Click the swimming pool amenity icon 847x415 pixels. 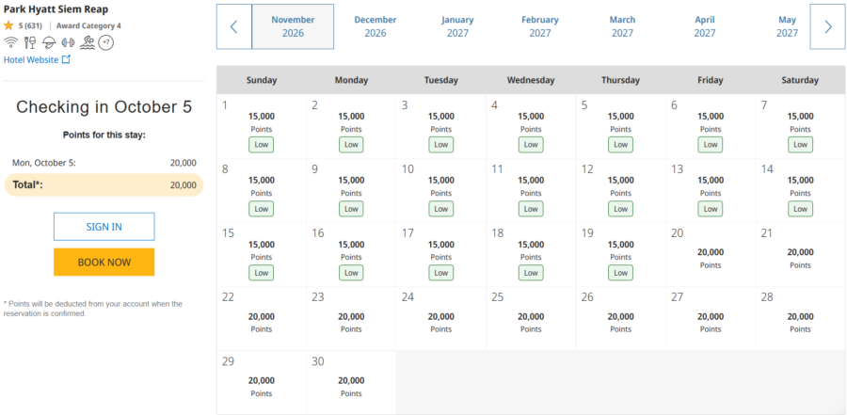pos(88,42)
